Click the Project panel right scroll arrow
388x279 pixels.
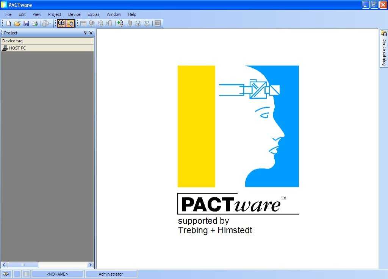pyautogui.click(x=90, y=265)
